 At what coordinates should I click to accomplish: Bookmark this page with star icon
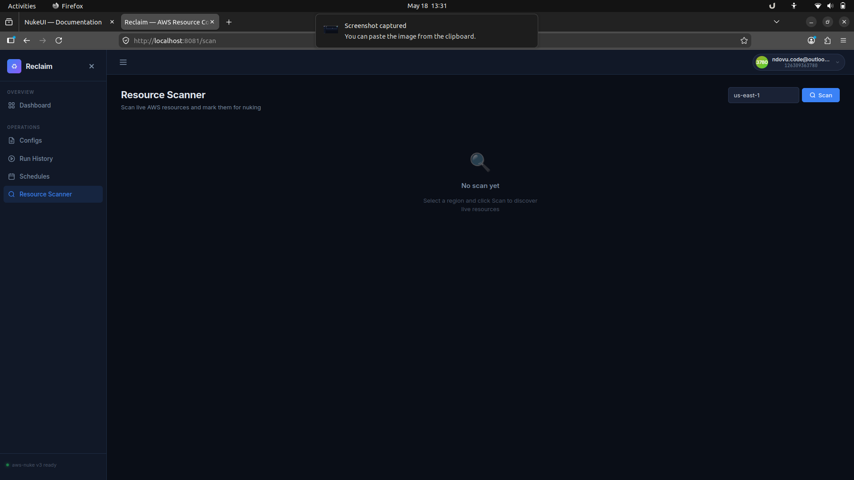(744, 40)
